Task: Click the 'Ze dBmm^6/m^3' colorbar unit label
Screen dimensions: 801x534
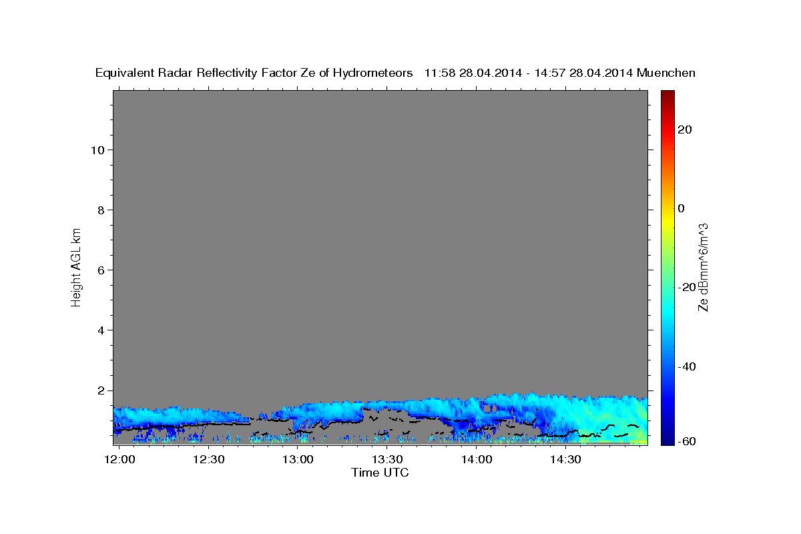Action: click(x=703, y=267)
